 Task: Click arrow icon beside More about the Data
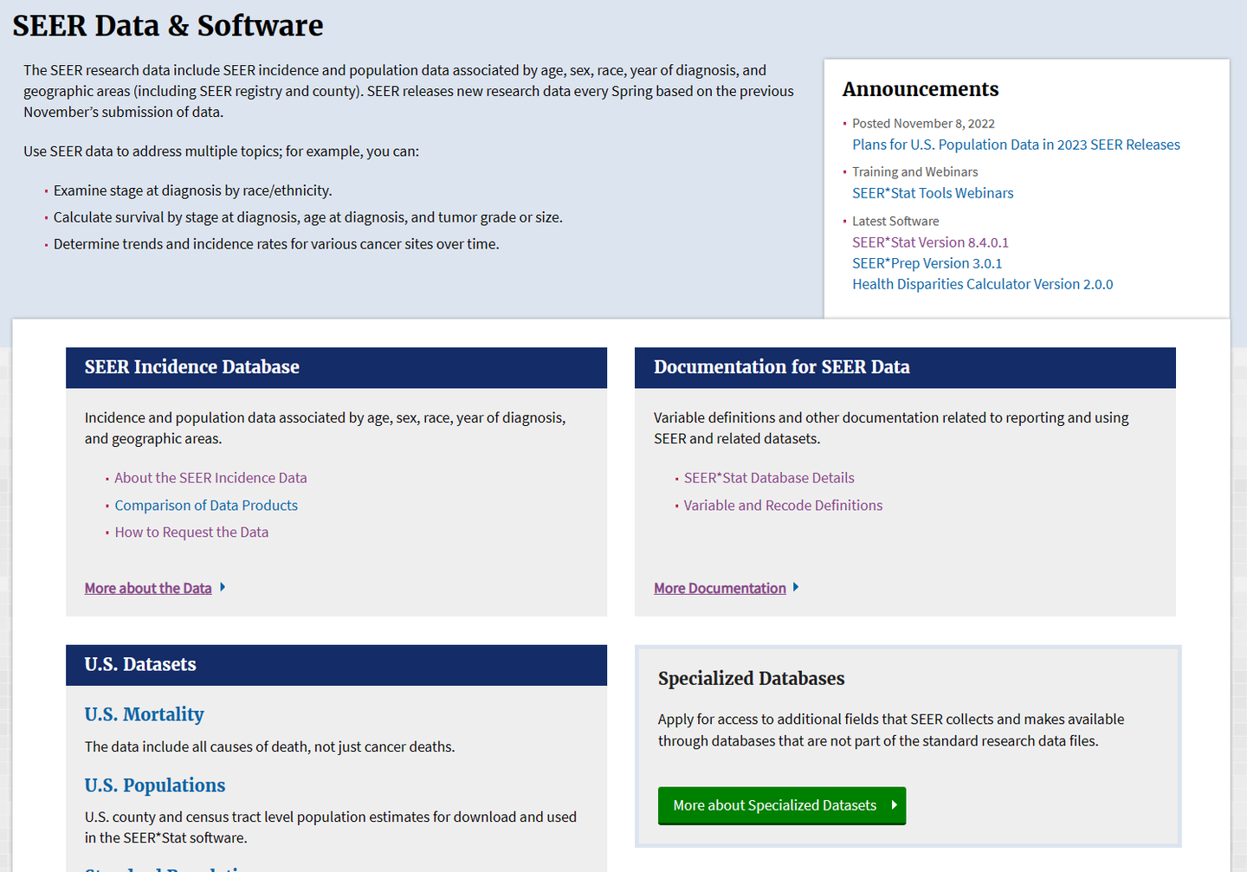coord(223,587)
